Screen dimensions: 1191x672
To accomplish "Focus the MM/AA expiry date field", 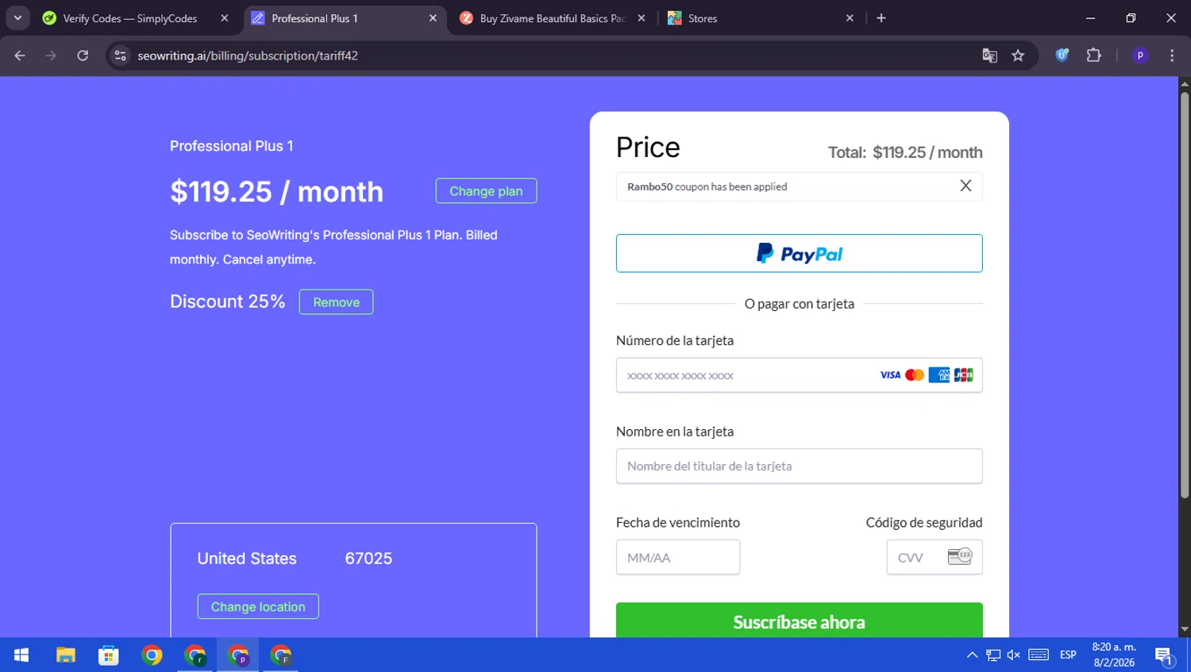I will (678, 558).
